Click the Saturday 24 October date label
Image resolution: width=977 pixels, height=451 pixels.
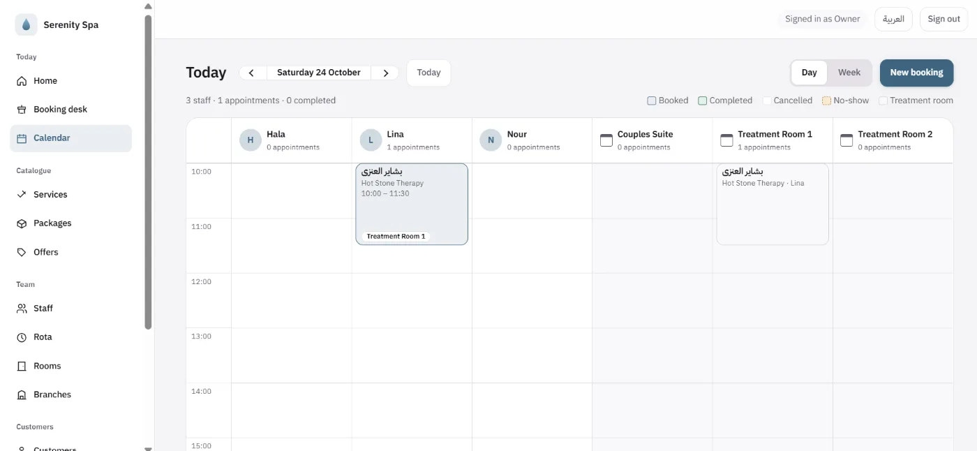[319, 73]
